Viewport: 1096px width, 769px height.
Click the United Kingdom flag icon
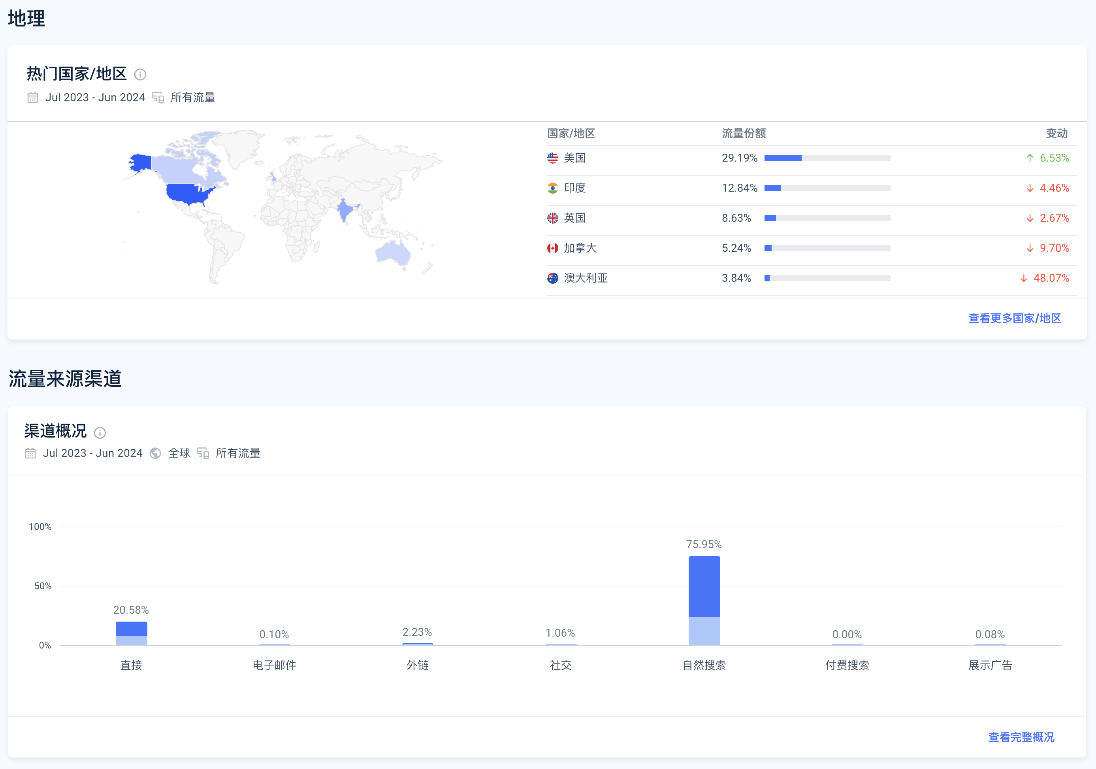pyautogui.click(x=552, y=218)
